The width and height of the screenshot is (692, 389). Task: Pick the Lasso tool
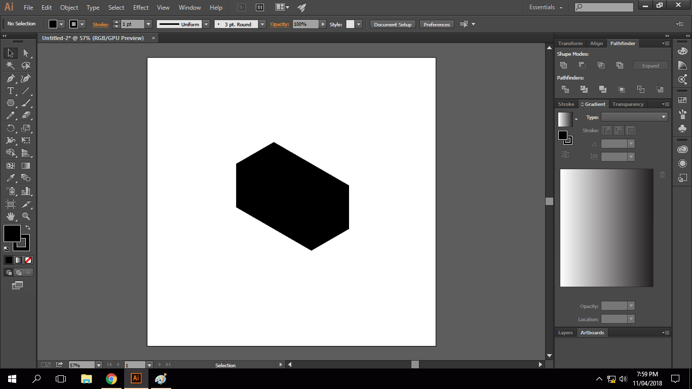(x=26, y=65)
